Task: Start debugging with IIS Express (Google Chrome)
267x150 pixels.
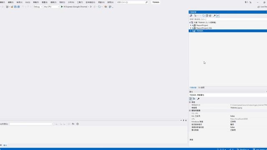Action: point(74,7)
